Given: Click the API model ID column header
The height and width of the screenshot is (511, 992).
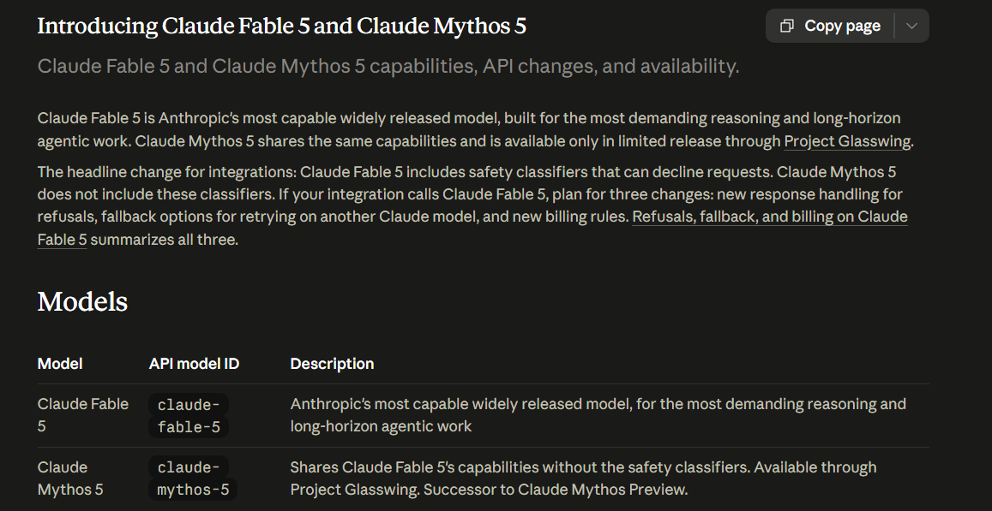Looking at the screenshot, I should coord(195,364).
